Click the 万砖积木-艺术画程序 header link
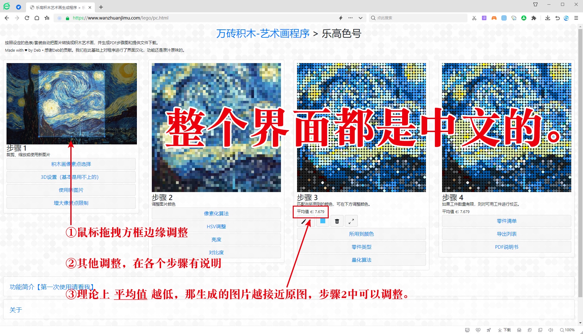Viewport: 583px width, 334px height. [x=263, y=33]
